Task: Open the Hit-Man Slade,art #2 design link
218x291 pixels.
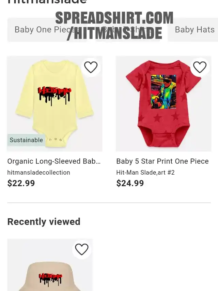Action: [145, 173]
